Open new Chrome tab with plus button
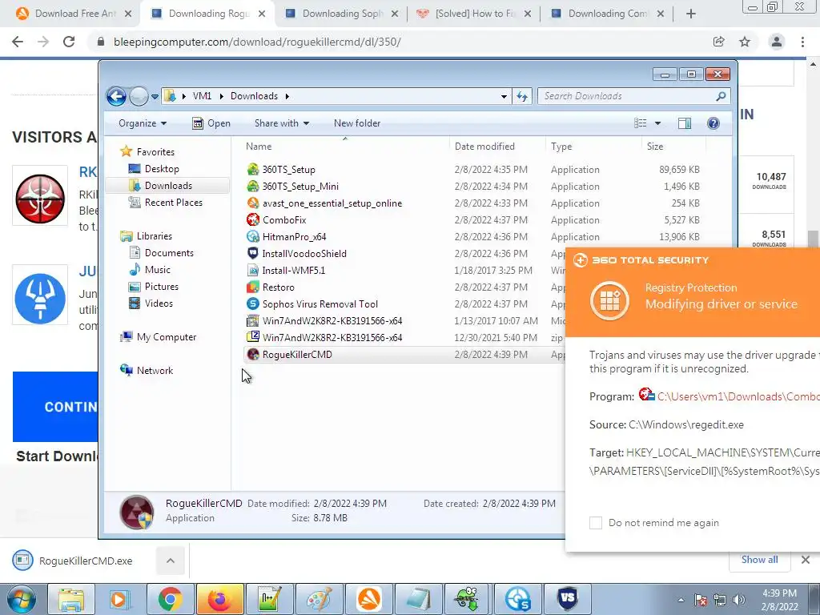The image size is (820, 615). click(x=691, y=14)
